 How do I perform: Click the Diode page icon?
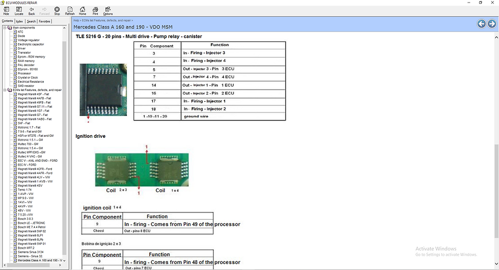pyautogui.click(x=15, y=36)
